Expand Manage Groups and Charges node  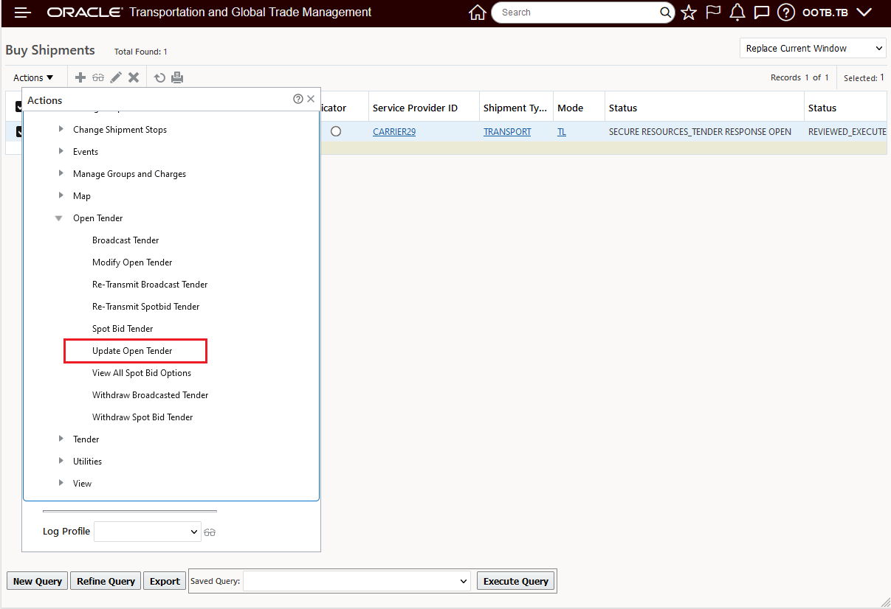pyautogui.click(x=61, y=173)
